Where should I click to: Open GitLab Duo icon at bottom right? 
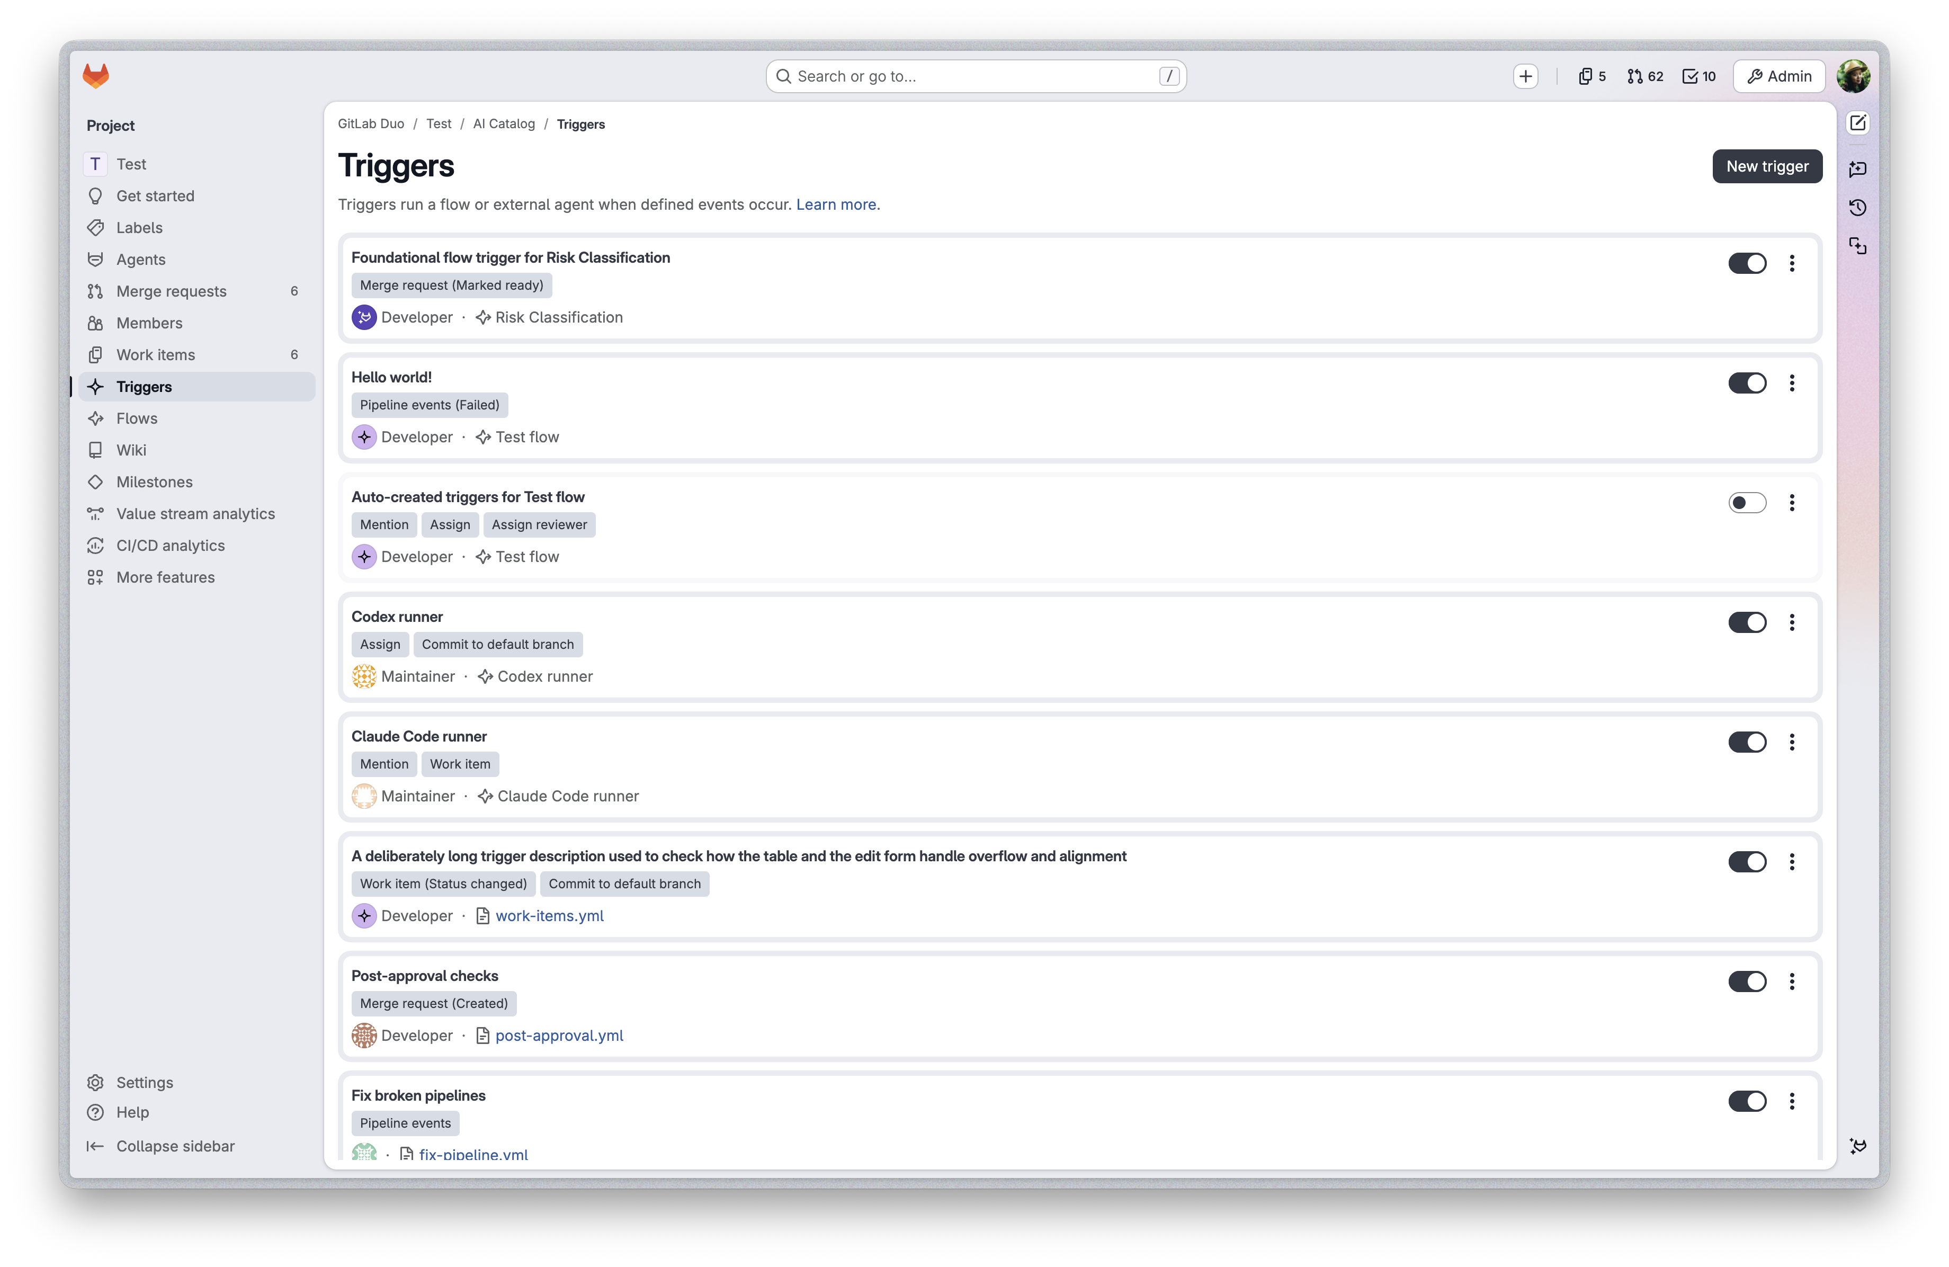pyautogui.click(x=1857, y=1146)
